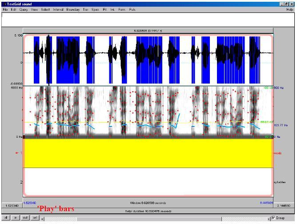
Task: Open the Pulses menu
Action: (x=132, y=9)
